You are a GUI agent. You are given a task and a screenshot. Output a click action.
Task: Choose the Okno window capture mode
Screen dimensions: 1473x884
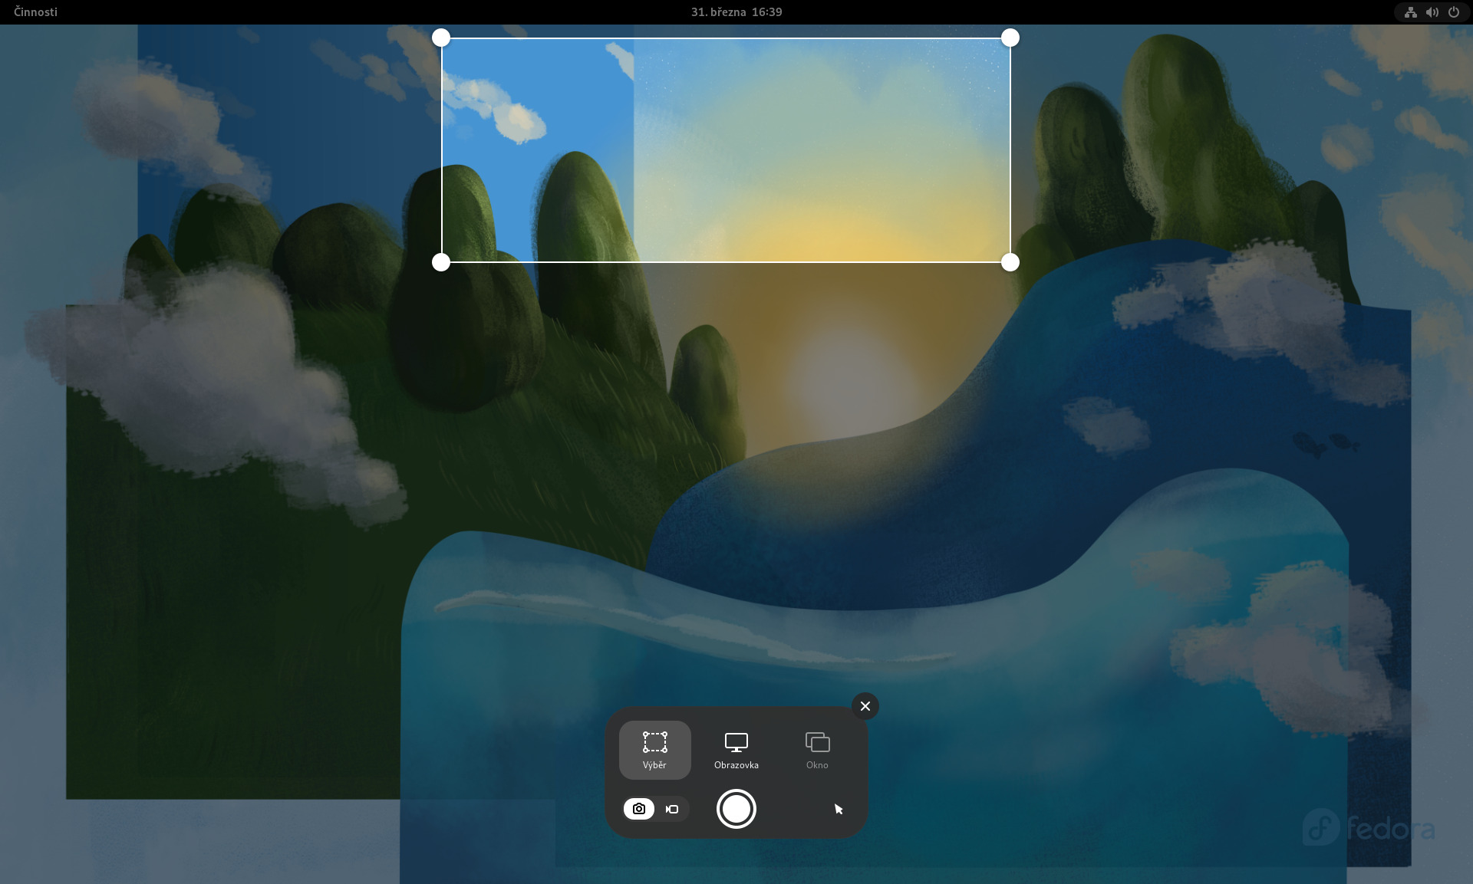[x=817, y=750]
